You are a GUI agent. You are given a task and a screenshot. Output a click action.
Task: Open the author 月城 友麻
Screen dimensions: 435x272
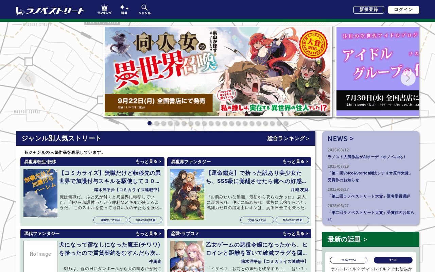(299, 190)
